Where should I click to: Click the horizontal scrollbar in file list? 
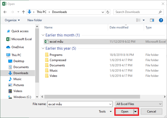click(x=100, y=96)
